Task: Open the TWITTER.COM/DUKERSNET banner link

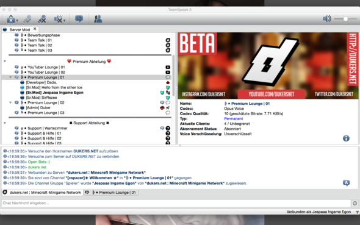Action: pos(334,94)
